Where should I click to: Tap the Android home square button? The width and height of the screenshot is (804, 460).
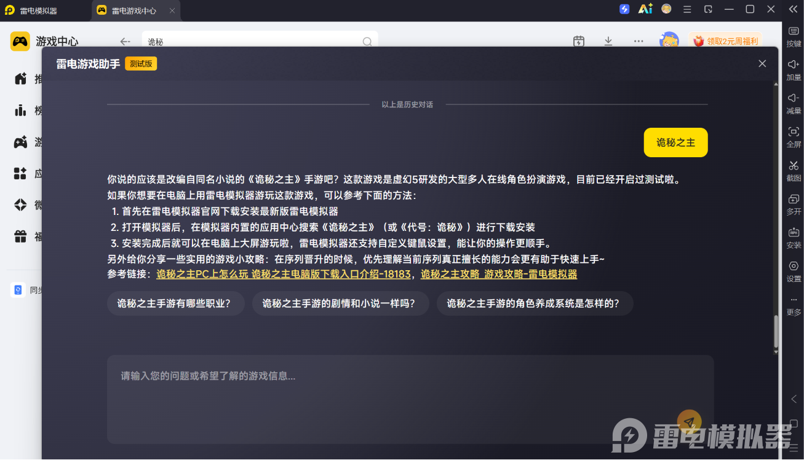click(794, 424)
